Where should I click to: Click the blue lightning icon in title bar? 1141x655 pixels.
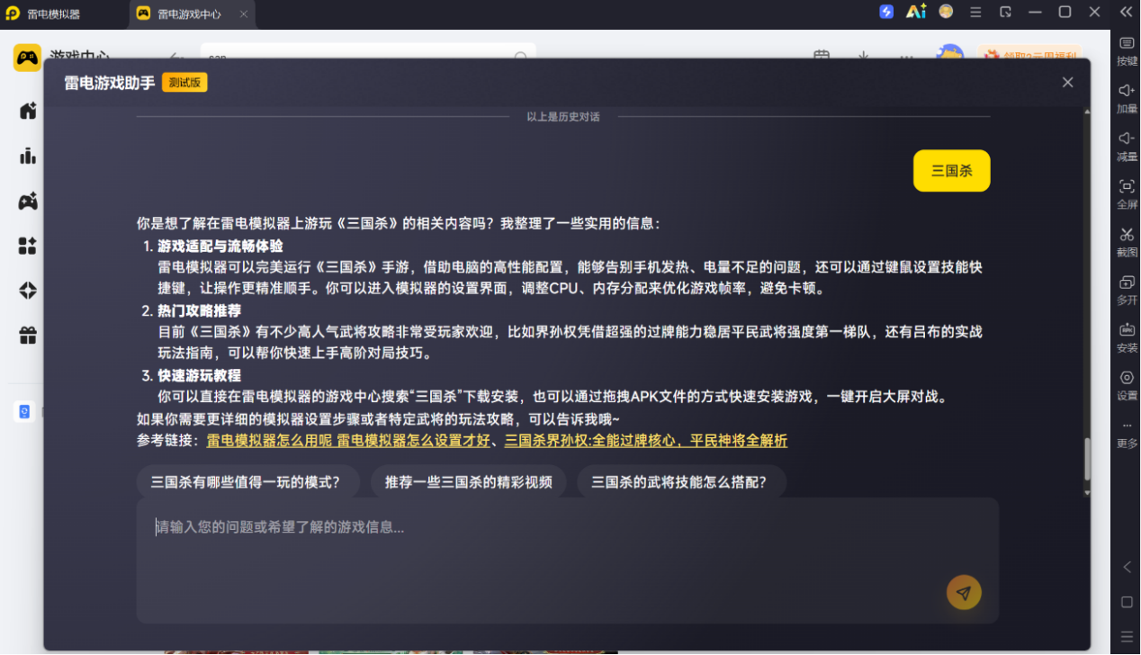point(886,12)
